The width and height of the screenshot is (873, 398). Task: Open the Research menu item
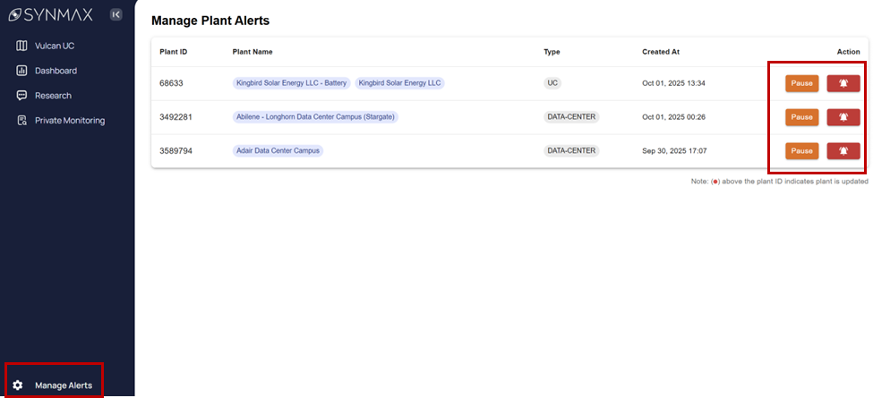tap(53, 96)
